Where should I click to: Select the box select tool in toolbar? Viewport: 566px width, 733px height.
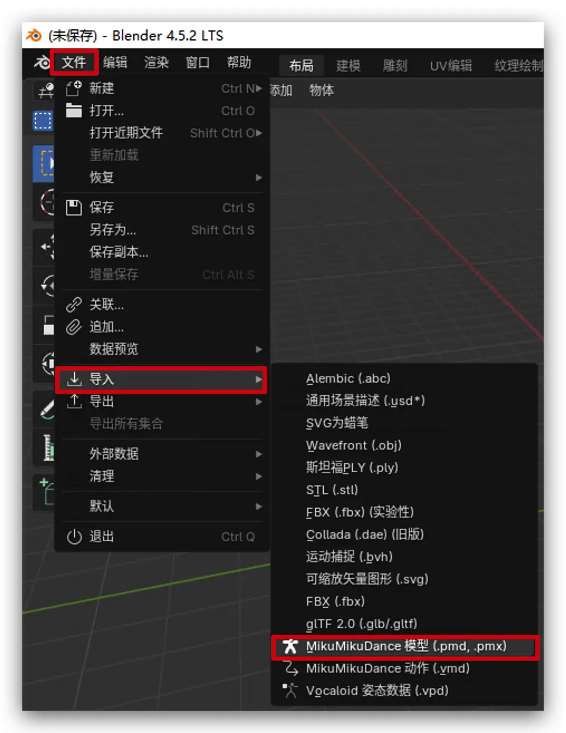click(x=43, y=120)
